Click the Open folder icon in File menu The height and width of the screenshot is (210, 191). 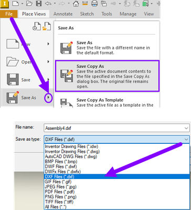click(13, 62)
